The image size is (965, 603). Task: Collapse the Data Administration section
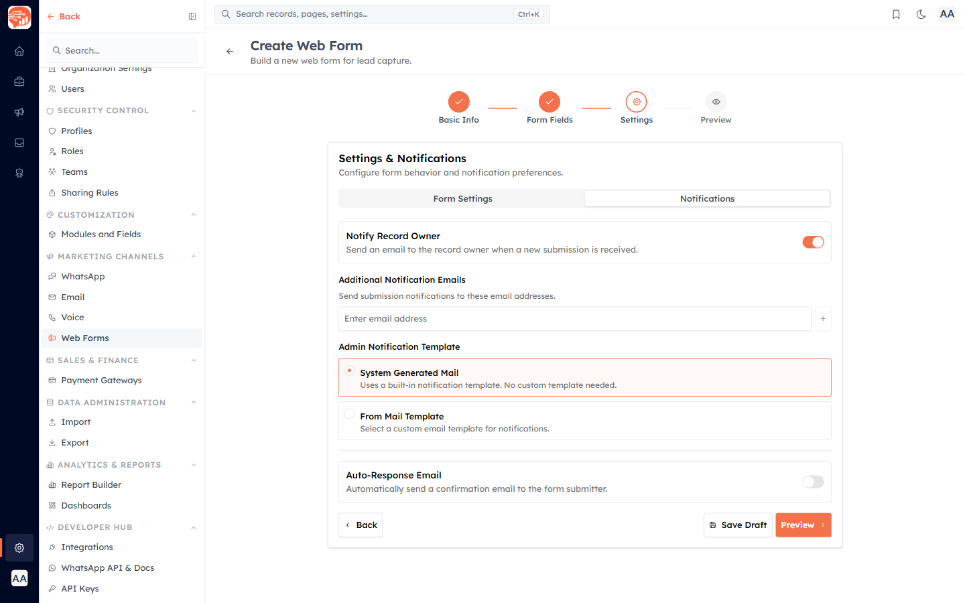coord(194,403)
